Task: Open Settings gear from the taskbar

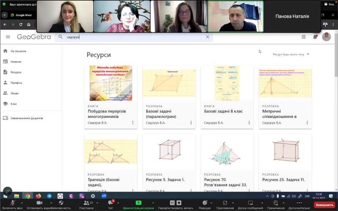Action: pos(93,196)
